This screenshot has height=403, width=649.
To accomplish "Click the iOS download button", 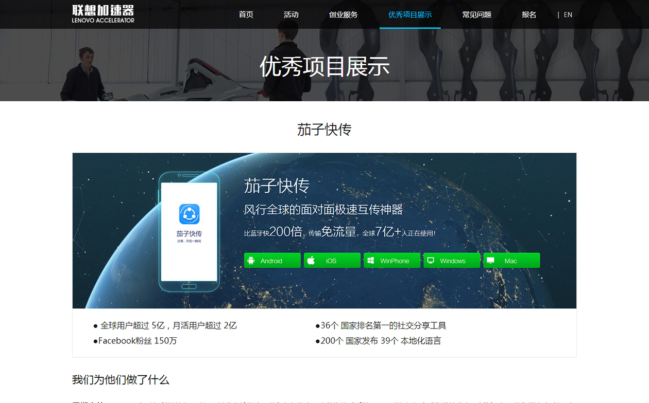I will coord(332,260).
